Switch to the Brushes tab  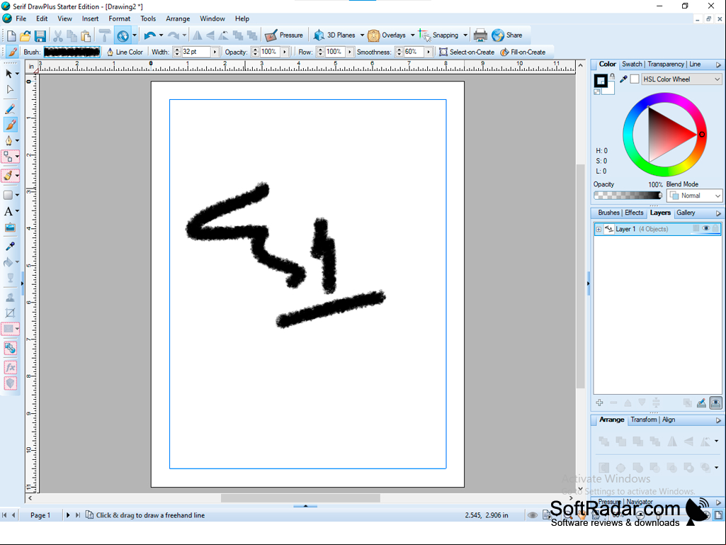(608, 213)
